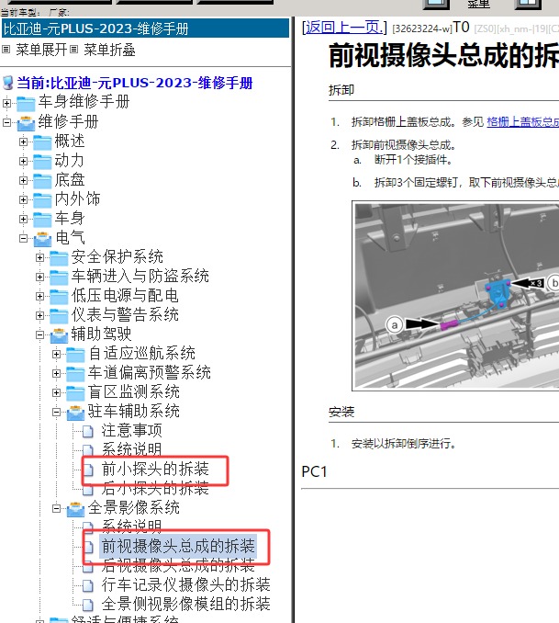Click the small icon before 菜单展开
Viewport: 559px width, 623px height.
click(6, 50)
